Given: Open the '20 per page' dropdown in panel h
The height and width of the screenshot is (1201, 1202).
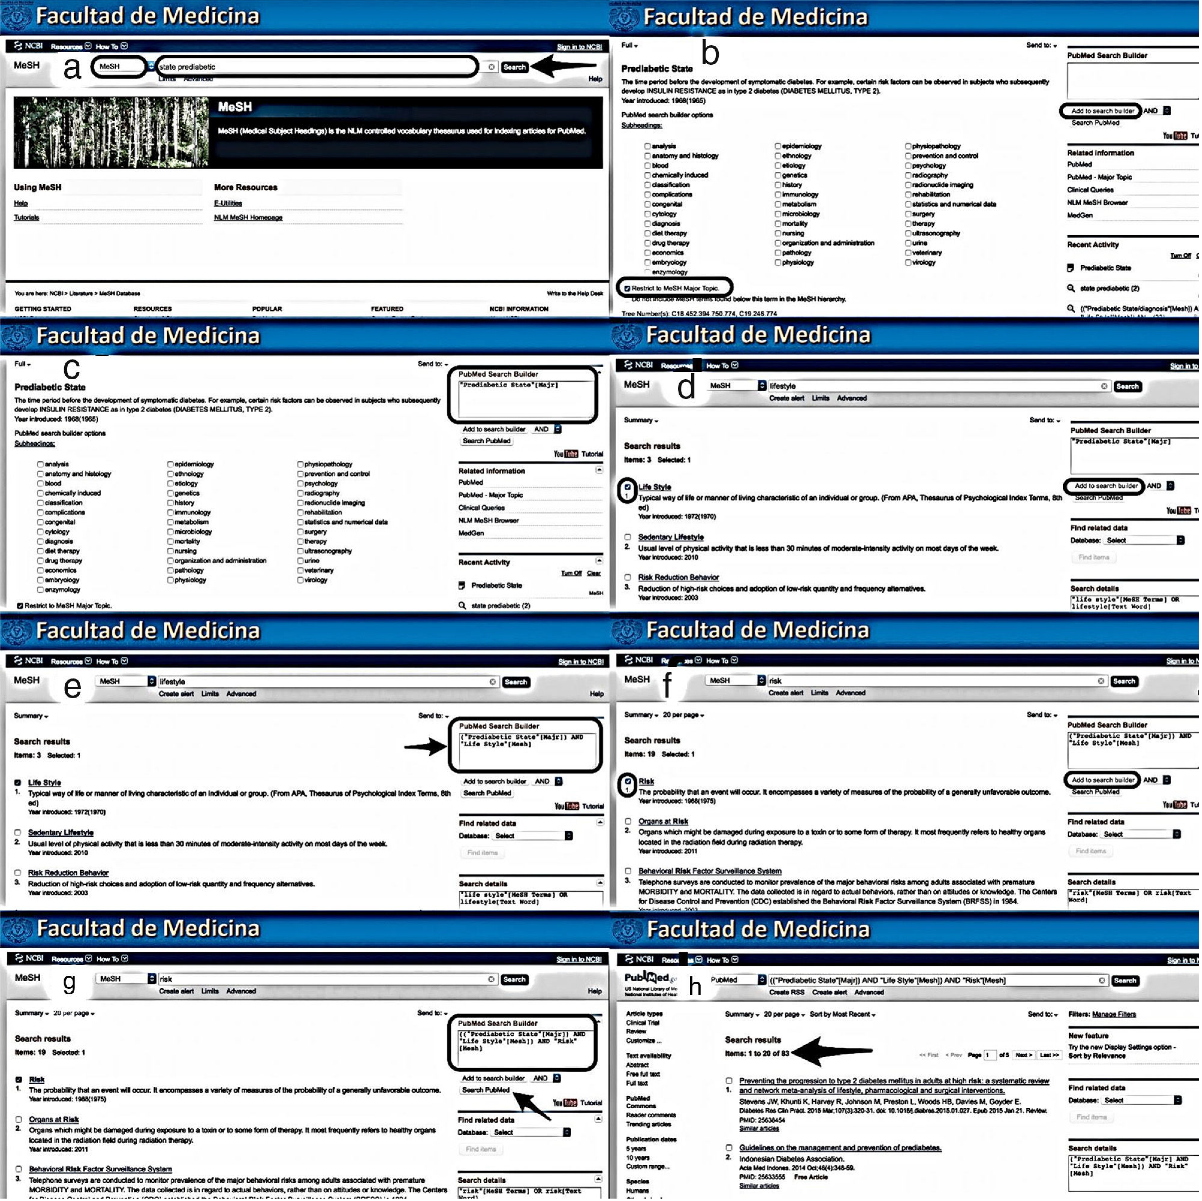Looking at the screenshot, I should point(784,1014).
